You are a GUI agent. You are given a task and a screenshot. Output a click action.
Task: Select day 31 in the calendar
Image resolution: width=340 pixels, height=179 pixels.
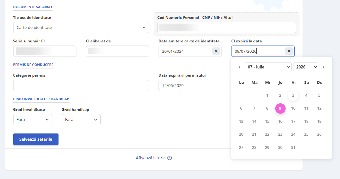293,147
